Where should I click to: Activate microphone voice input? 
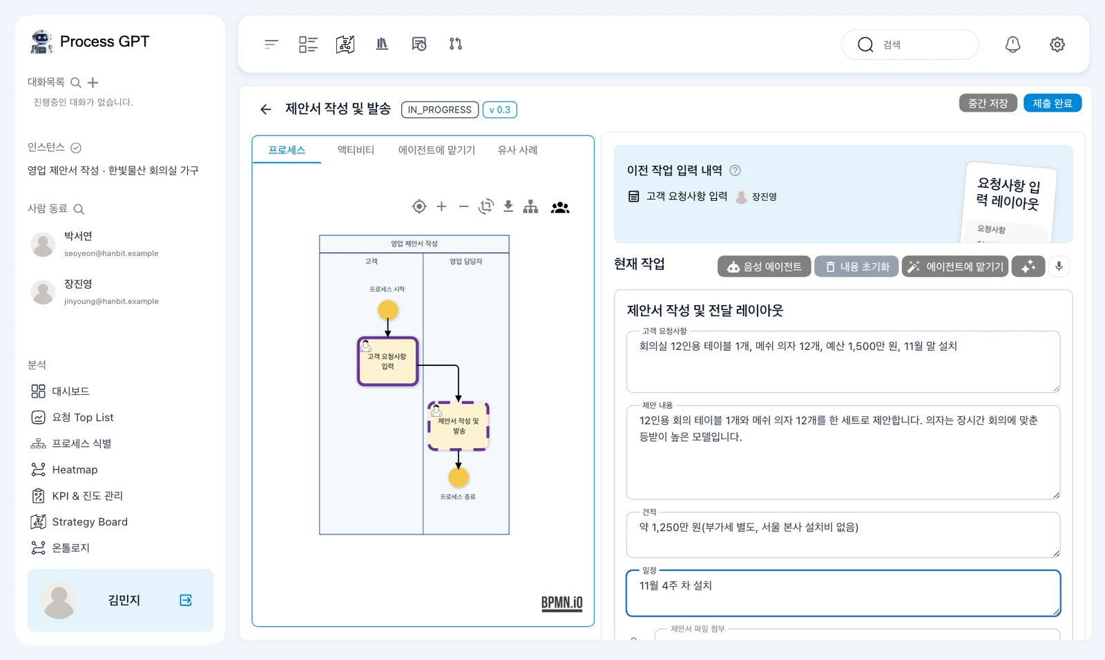click(1059, 266)
